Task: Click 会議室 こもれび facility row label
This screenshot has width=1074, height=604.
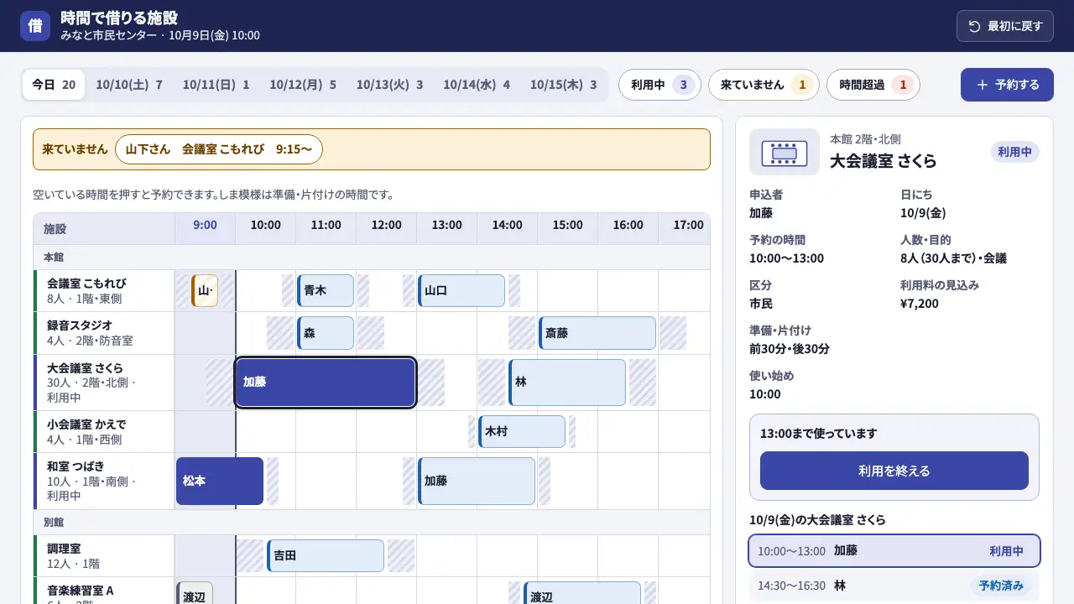Action: pos(104,291)
